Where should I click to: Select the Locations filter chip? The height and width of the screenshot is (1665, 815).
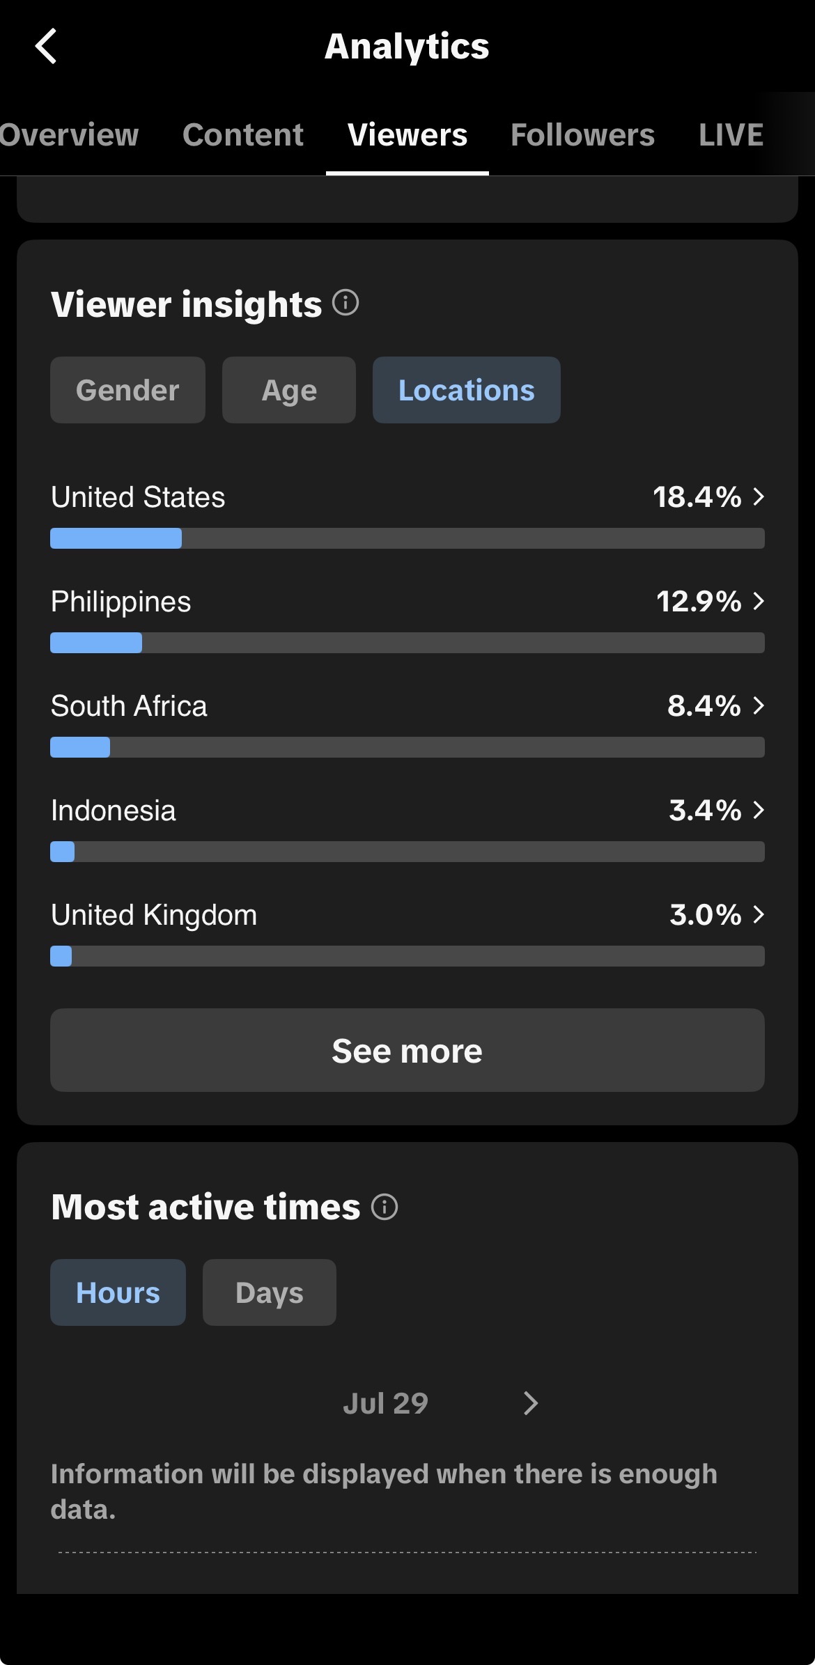[467, 390]
